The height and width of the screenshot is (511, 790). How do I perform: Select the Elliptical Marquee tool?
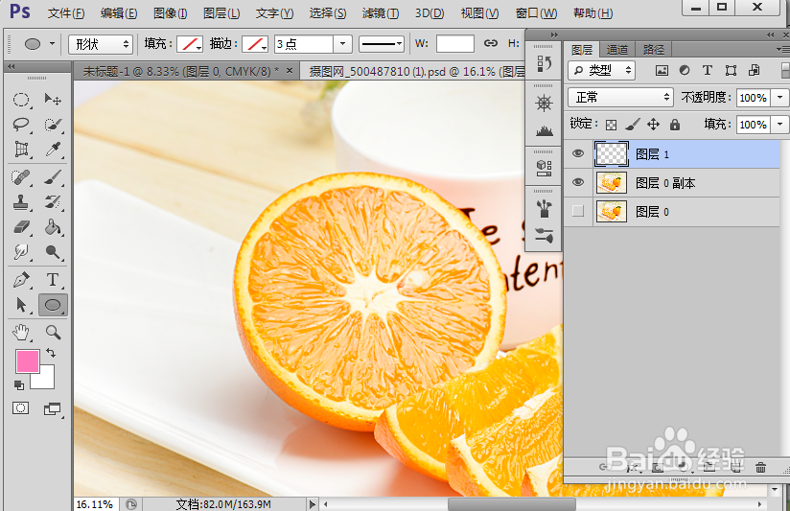click(21, 100)
